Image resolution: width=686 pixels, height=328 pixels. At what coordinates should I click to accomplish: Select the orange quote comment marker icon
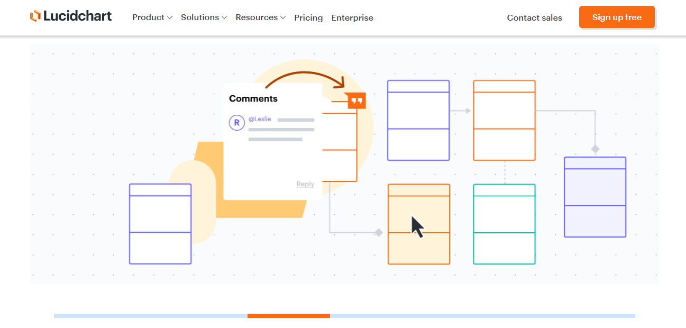(x=356, y=100)
